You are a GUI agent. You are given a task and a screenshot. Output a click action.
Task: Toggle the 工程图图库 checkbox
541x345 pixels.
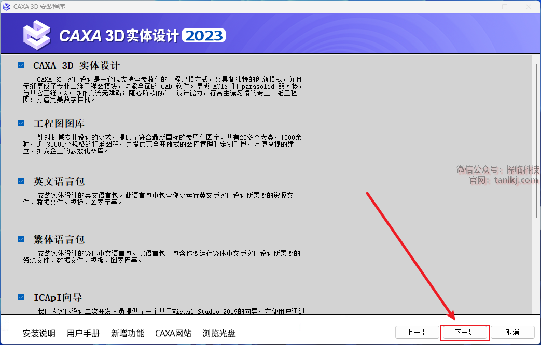[x=21, y=123]
